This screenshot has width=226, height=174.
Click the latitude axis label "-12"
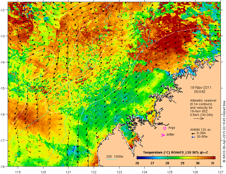tap(3, 10)
